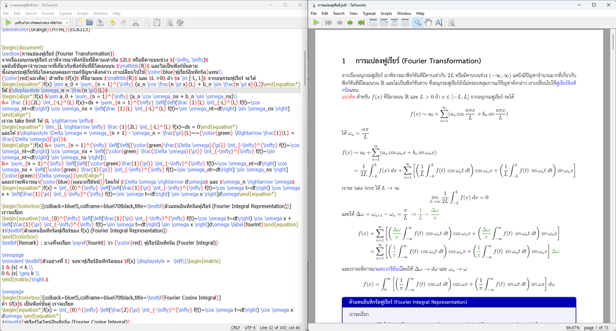Screen dimensions: 616x331
Task: Open the Window menu in the PDF window
Action: click(x=404, y=13)
